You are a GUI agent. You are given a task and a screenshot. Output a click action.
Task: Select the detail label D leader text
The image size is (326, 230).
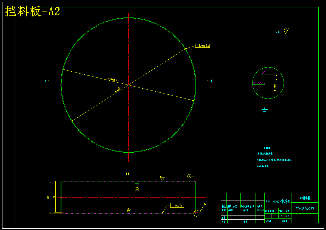205,205
